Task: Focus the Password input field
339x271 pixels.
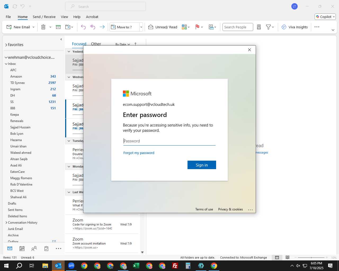Action: point(169,141)
